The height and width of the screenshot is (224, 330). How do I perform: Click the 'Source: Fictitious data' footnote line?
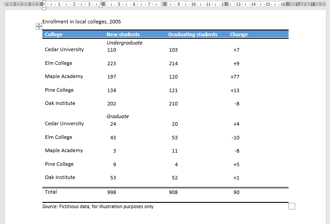tap(98, 206)
